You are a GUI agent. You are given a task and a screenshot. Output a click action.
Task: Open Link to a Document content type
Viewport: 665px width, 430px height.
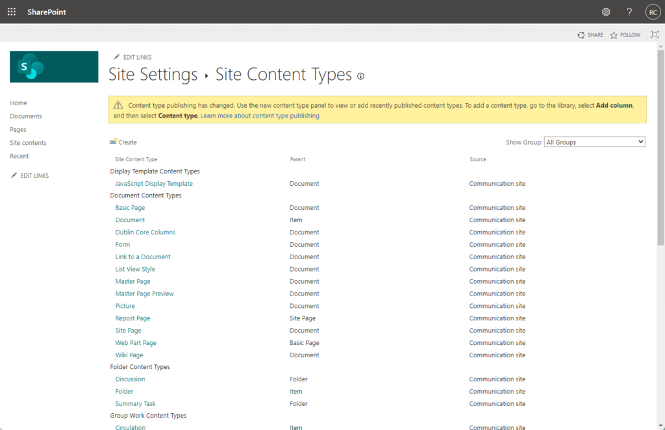click(143, 257)
